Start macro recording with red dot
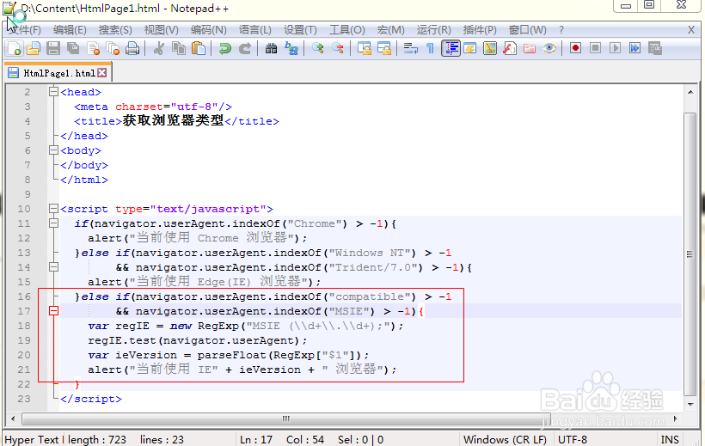Viewport: 705px width, 446px height. click(x=575, y=48)
